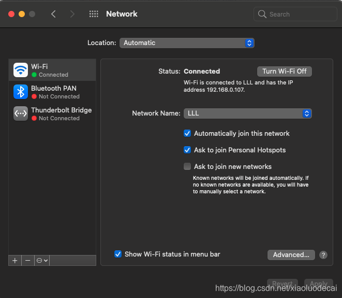342x298 pixels.
Task: Add a network service with plus
Action: tap(15, 260)
